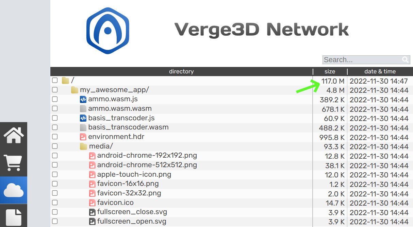Open the apple-touch-icon.png file link
Viewport: 413px width, 227px height.
point(134,175)
